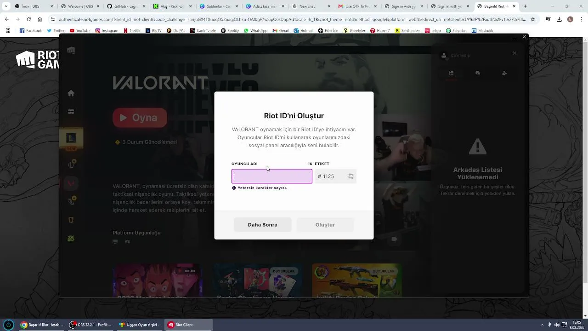Image resolution: width=588 pixels, height=331 pixels.
Task: Click the add friend icon
Action: [x=504, y=73]
